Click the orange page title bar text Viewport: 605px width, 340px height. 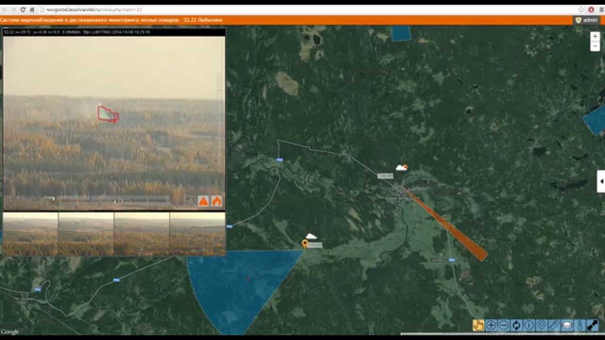[x=111, y=20]
